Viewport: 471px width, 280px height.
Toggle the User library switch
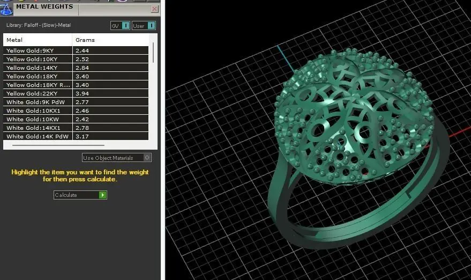(x=144, y=26)
